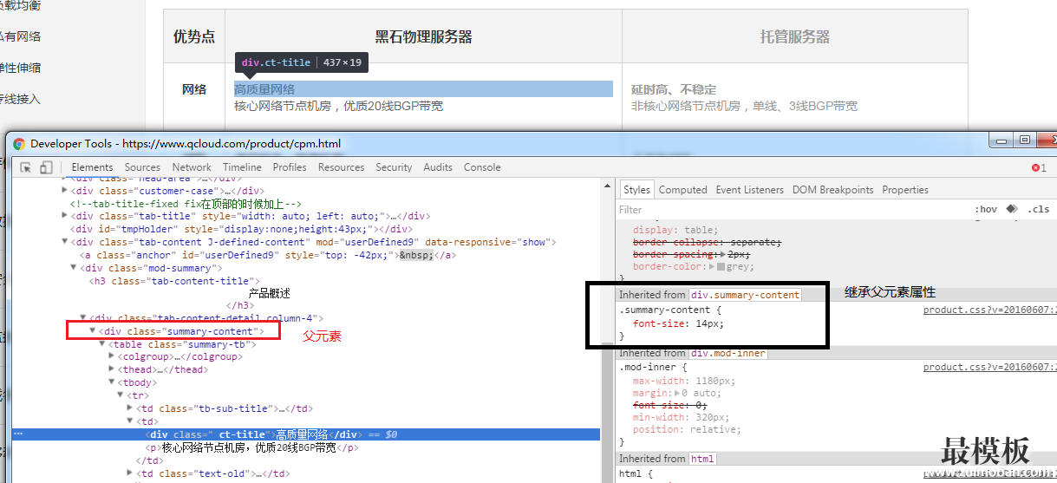Viewport: 1057px width, 483px height.
Task: Switch to the Resources tab
Action: 341,167
